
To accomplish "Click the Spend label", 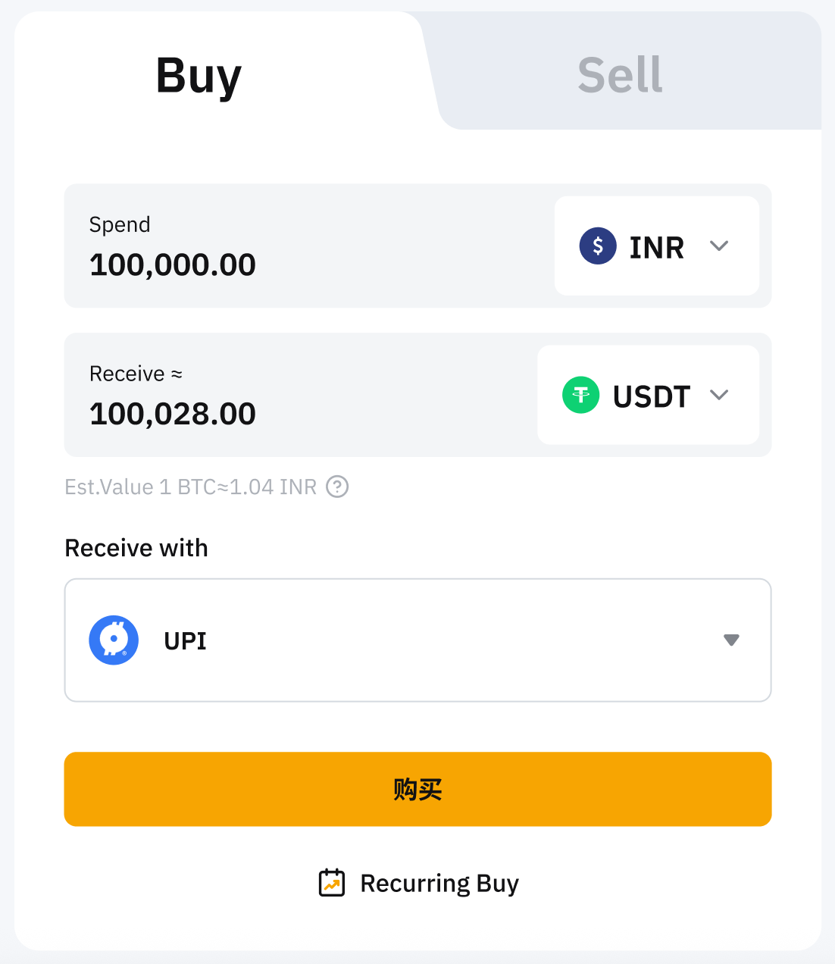I will 120,225.
